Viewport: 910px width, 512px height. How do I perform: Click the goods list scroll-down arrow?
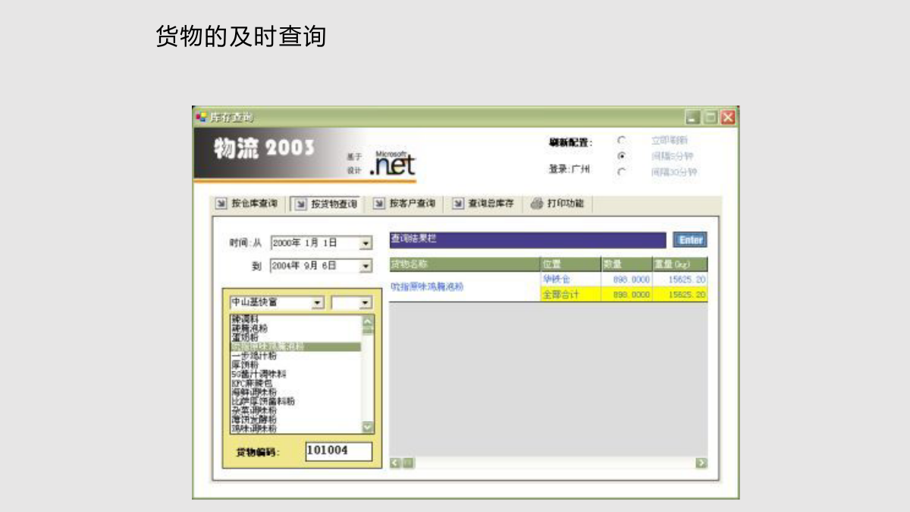[369, 428]
